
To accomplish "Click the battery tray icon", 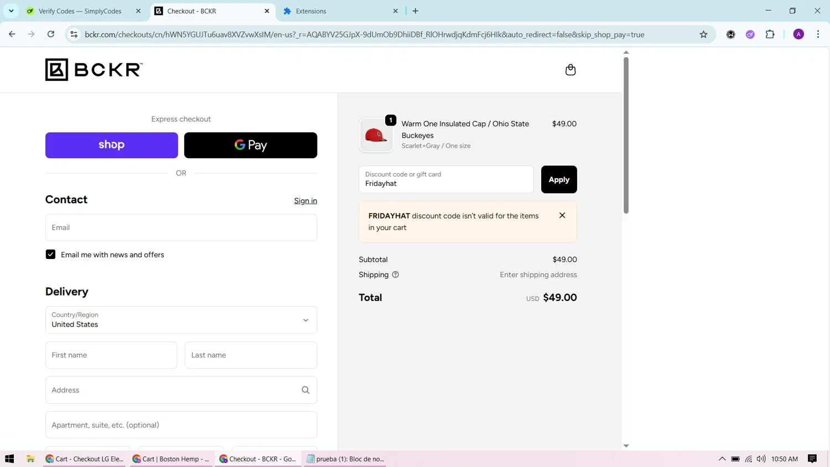I will [735, 459].
